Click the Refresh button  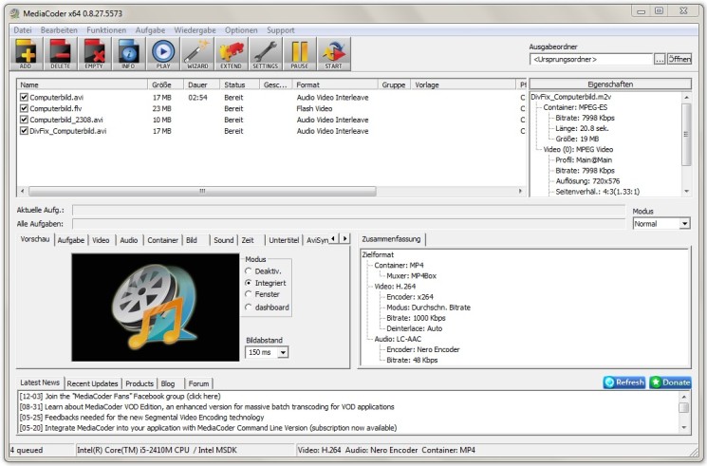624,382
